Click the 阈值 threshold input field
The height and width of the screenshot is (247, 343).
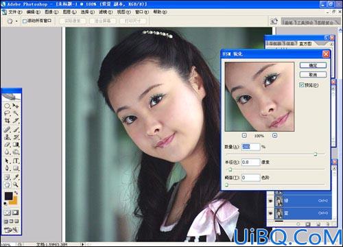coord(251,178)
